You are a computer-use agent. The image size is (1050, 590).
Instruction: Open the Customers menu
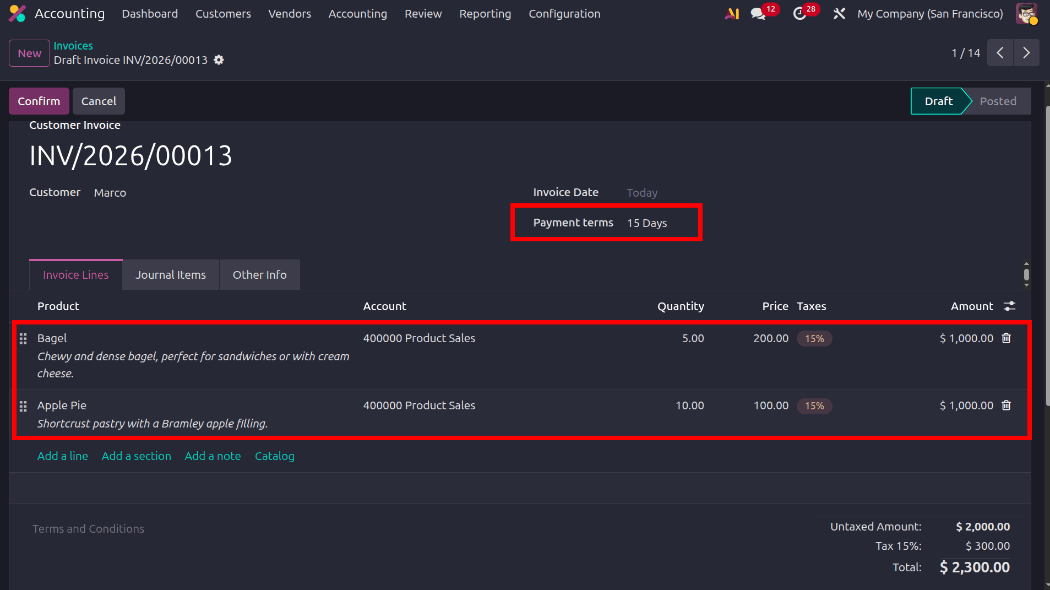pyautogui.click(x=223, y=14)
